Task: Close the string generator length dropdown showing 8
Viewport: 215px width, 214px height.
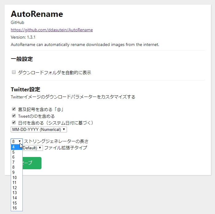Action: point(17,141)
